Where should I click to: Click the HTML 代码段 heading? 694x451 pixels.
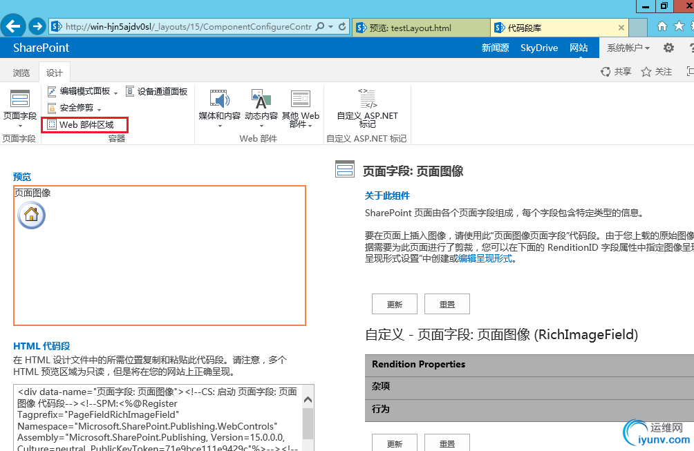41,346
